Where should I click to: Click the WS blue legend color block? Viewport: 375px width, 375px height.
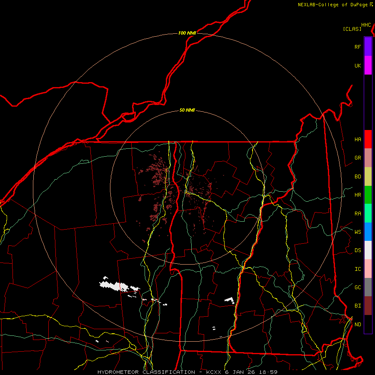(x=368, y=232)
